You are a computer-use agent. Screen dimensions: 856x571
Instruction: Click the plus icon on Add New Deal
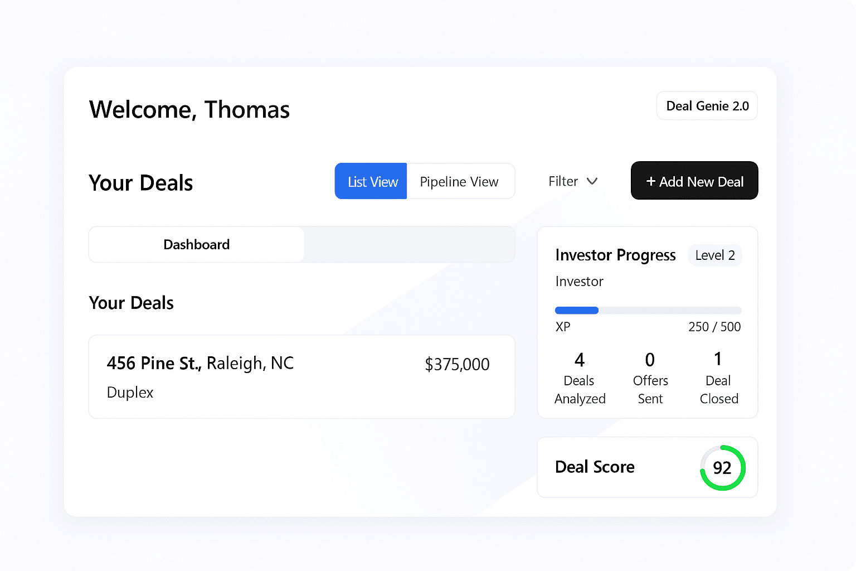pos(651,181)
